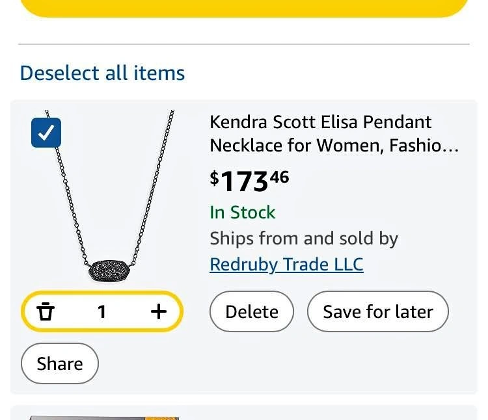Screen dimensions: 488x420
Task: Tap the Share button
Action: pyautogui.click(x=60, y=363)
